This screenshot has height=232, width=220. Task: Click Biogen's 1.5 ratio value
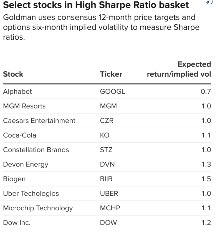tap(206, 179)
